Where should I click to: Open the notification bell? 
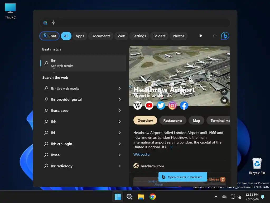coord(263,197)
